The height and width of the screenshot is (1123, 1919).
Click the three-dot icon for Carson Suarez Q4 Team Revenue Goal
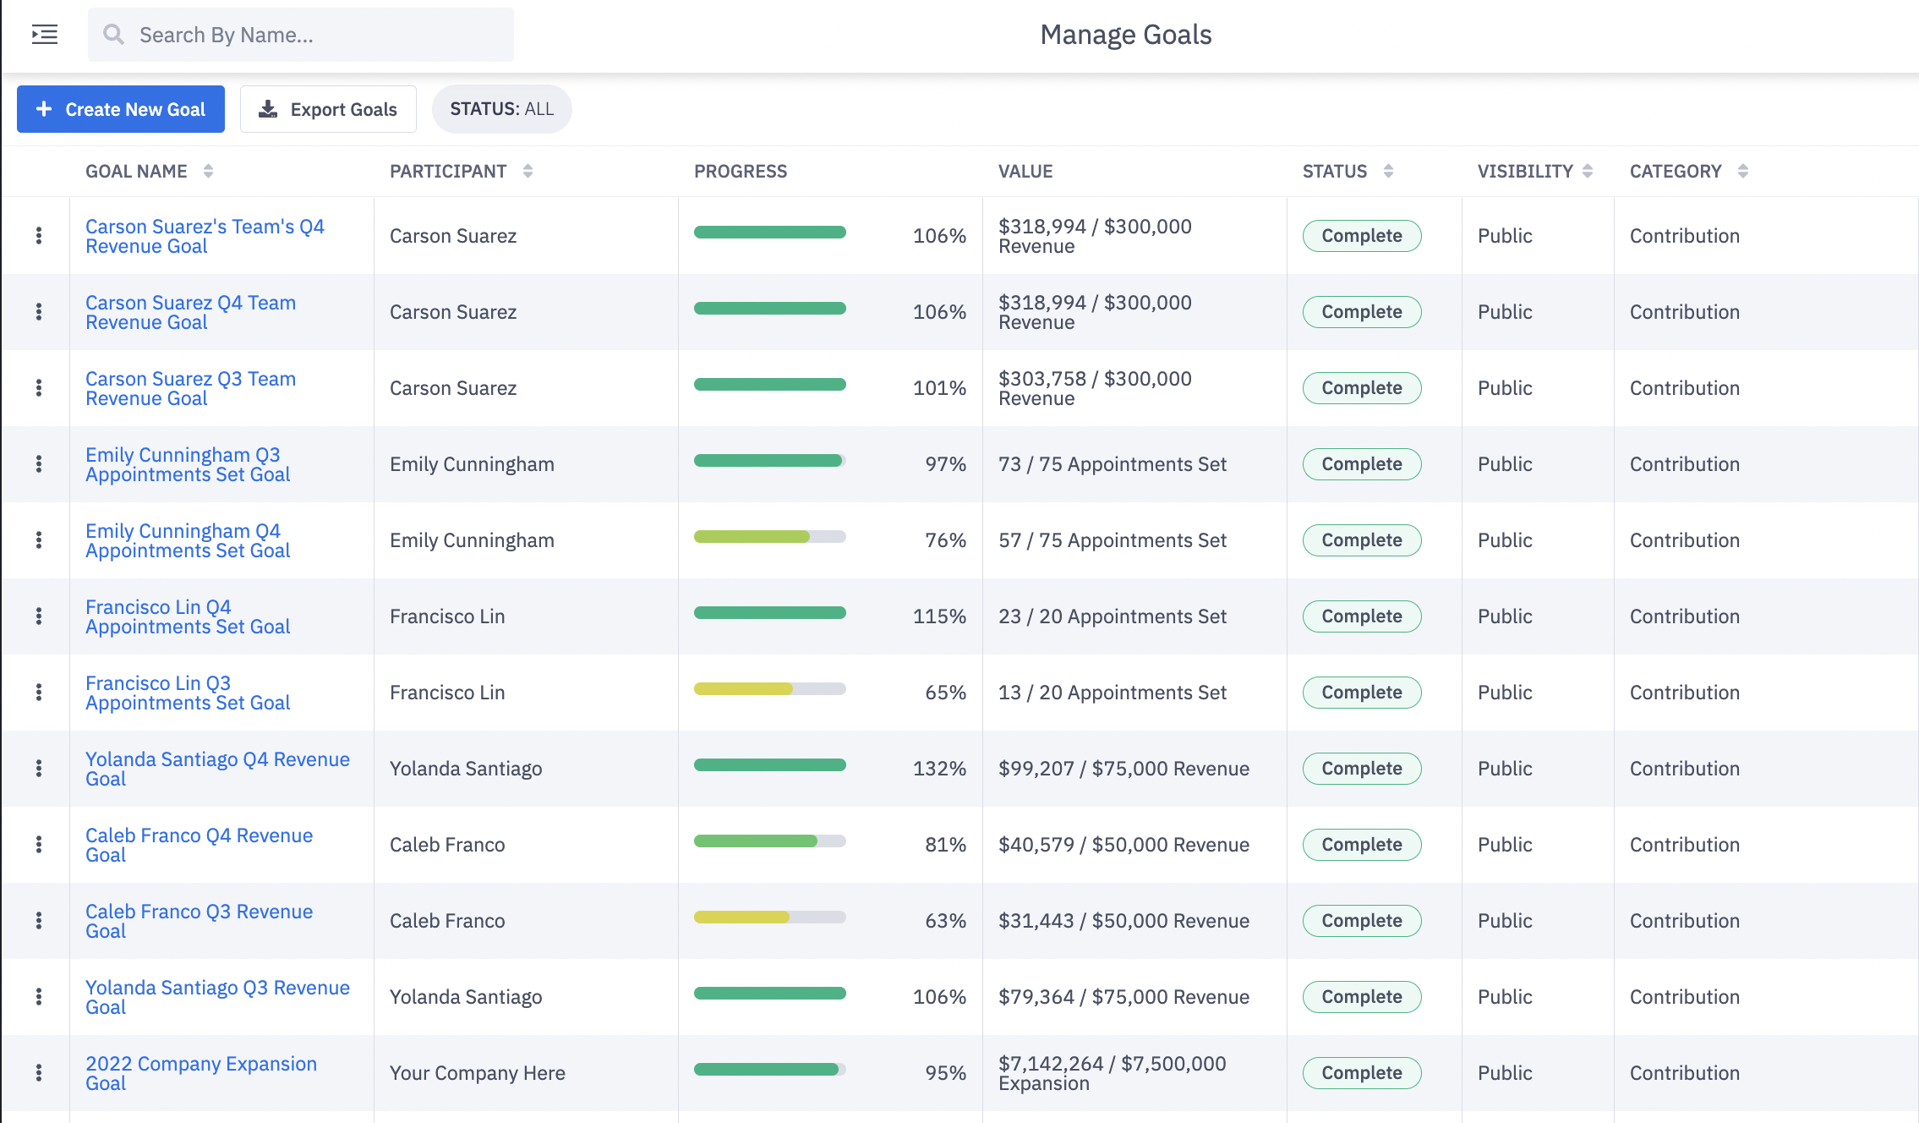coord(37,311)
